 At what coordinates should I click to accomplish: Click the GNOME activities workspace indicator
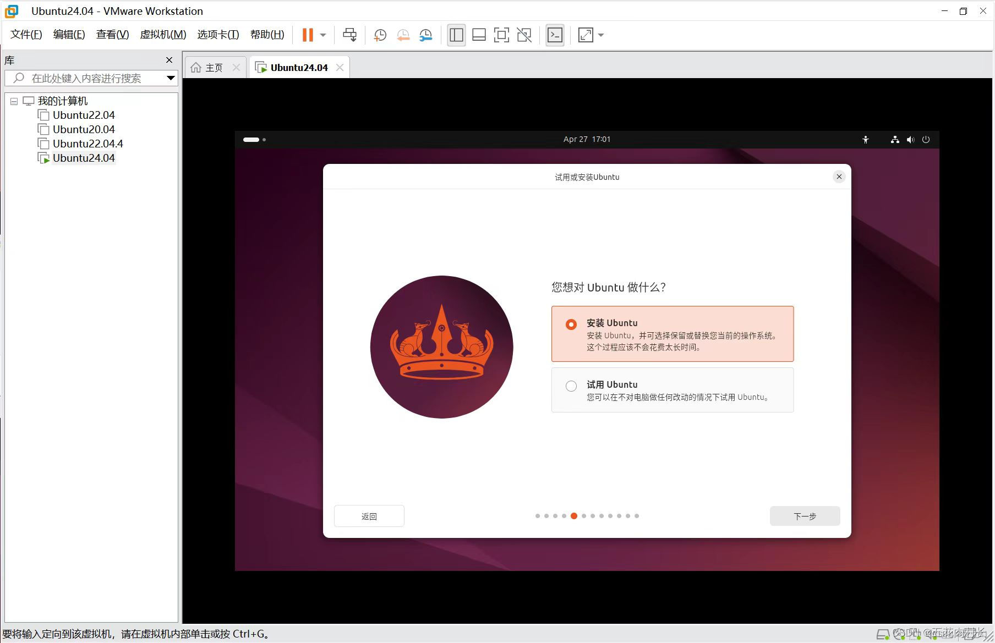pos(254,140)
